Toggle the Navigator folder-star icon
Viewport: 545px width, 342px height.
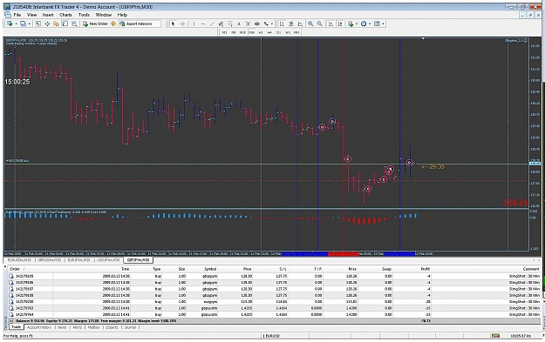(x=56, y=23)
